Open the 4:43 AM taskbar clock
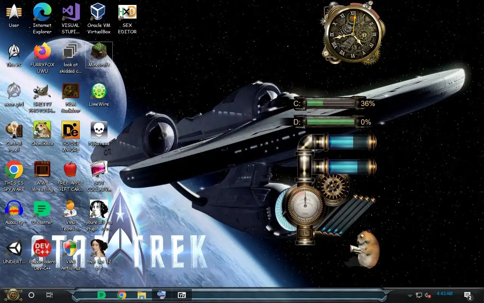 click(x=445, y=294)
